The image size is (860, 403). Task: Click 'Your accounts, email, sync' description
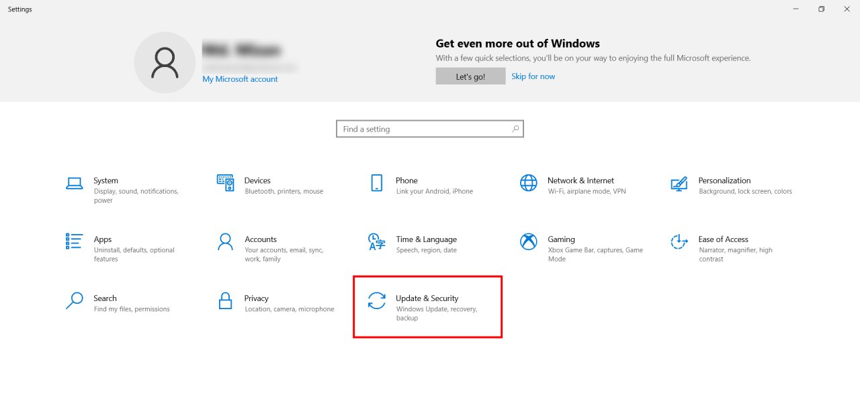284,255
